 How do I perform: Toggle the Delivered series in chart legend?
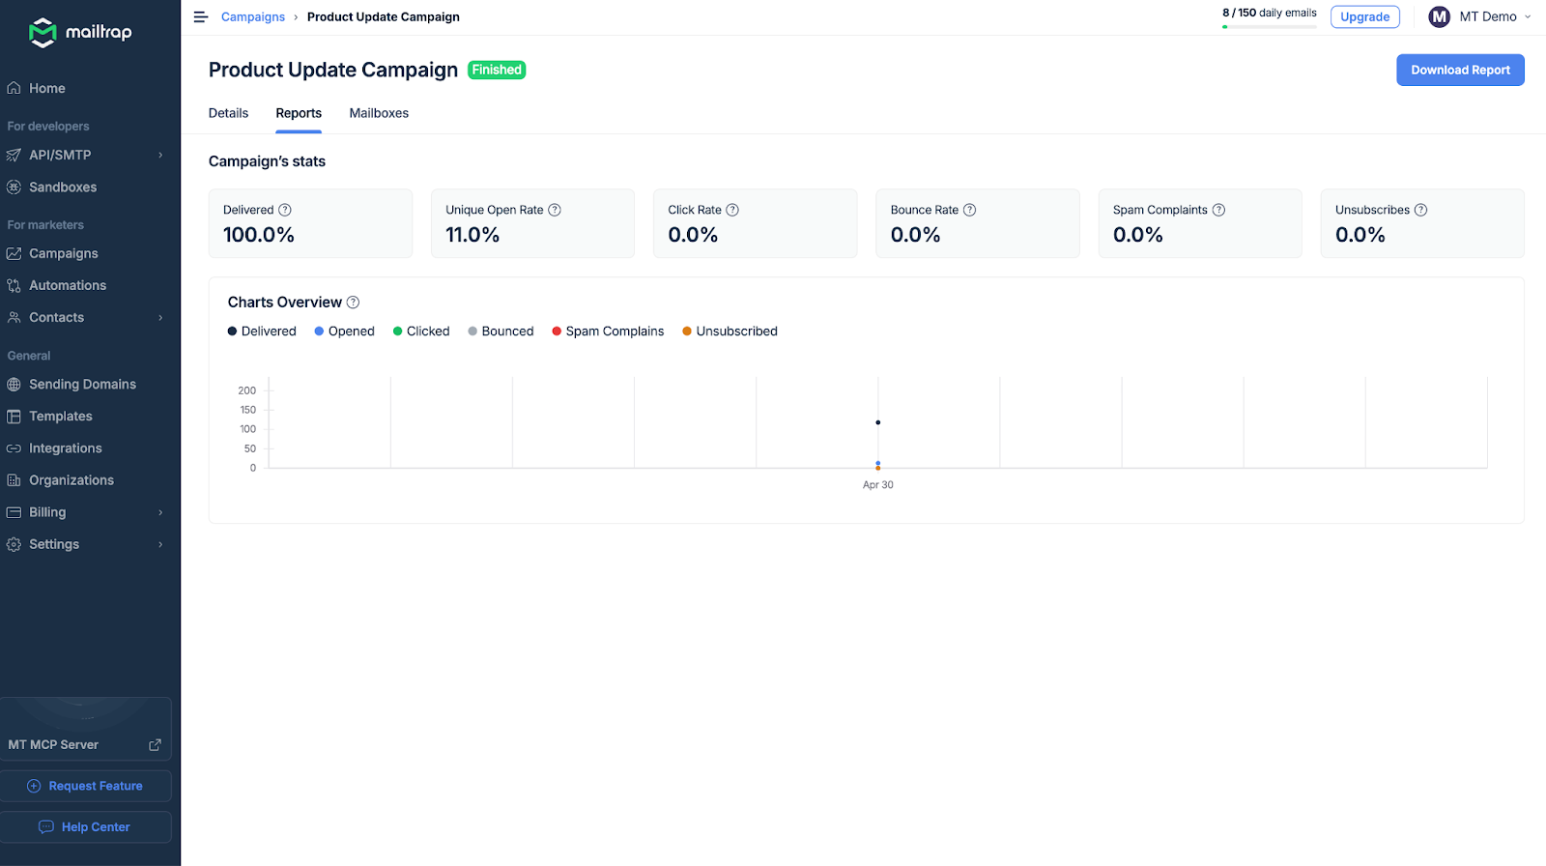pos(262,332)
